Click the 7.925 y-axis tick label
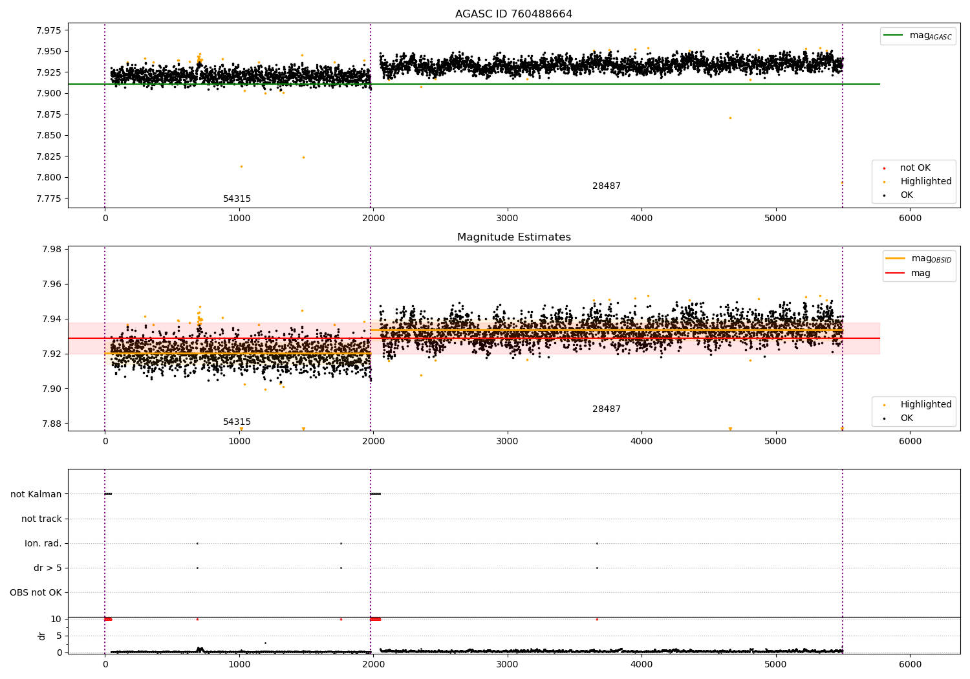Screen dimensions: 970x679 tap(48, 72)
